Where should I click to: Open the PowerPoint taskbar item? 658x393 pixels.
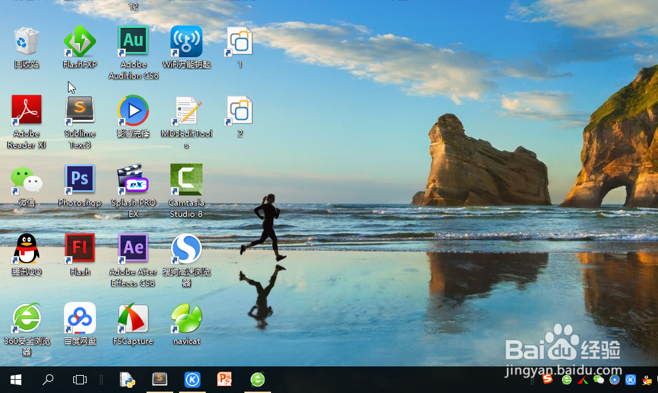[224, 380]
